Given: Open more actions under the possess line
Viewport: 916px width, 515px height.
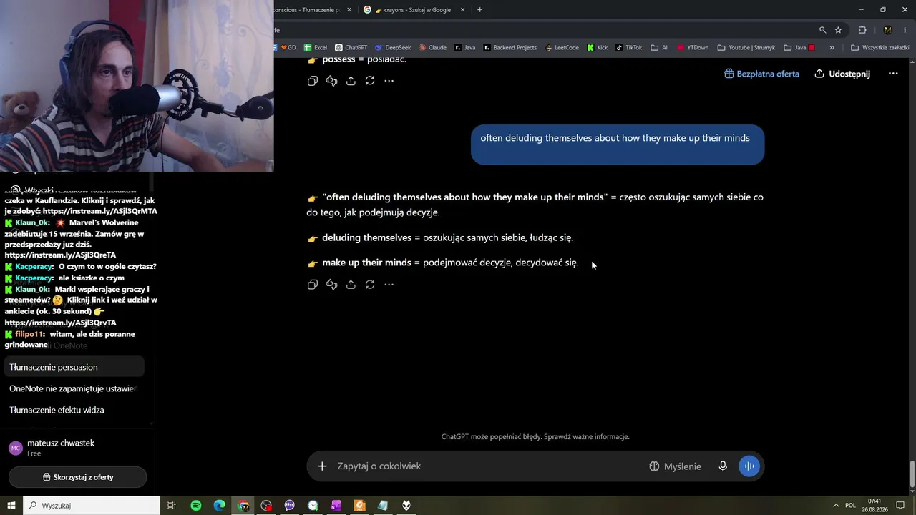Looking at the screenshot, I should pyautogui.click(x=389, y=81).
